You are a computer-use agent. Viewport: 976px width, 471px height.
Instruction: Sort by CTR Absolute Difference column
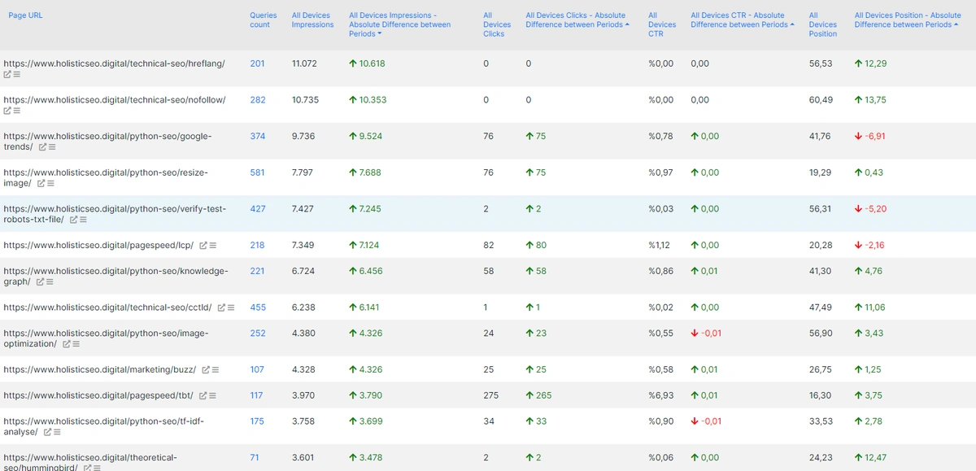(x=741, y=20)
